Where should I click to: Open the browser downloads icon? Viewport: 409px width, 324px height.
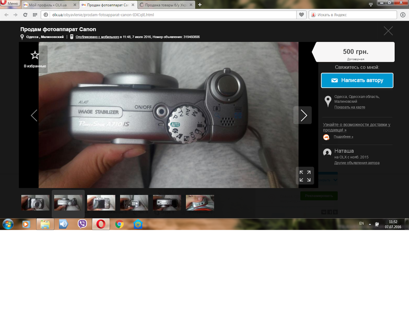pos(403,15)
